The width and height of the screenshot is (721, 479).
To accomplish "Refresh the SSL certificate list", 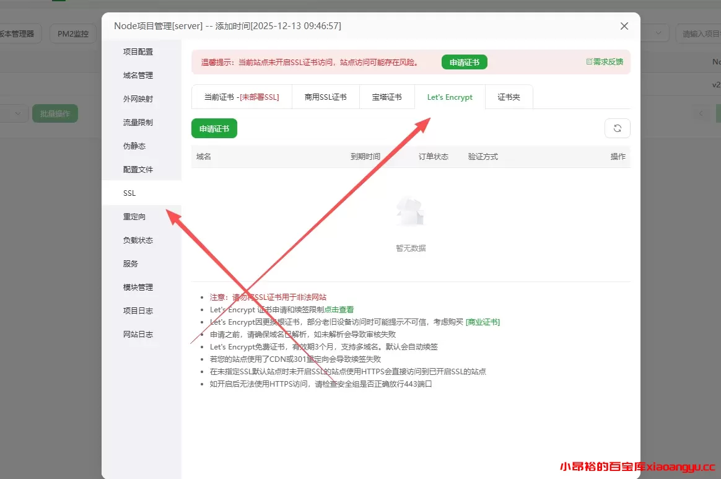I will (x=617, y=128).
